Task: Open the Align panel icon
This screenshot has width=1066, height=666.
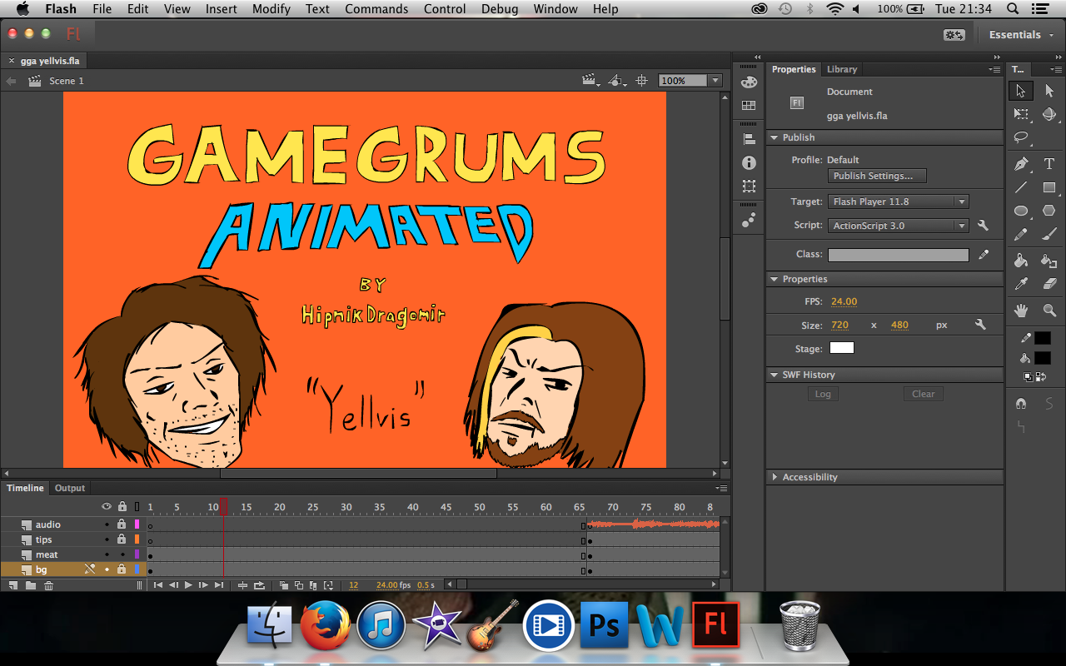Action: pyautogui.click(x=749, y=139)
